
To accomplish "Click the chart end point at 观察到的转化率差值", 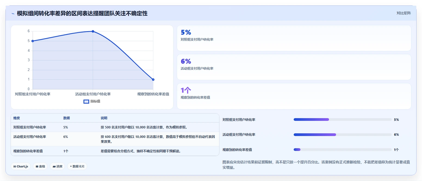I will tap(153, 79).
